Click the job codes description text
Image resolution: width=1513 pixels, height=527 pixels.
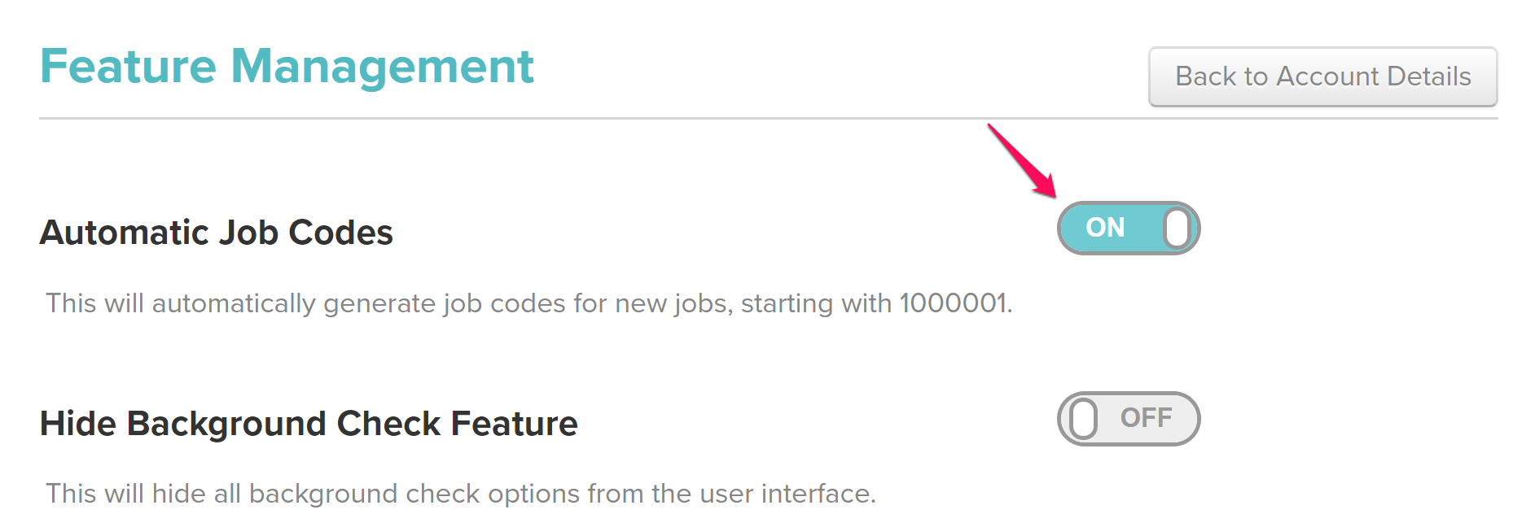point(528,303)
